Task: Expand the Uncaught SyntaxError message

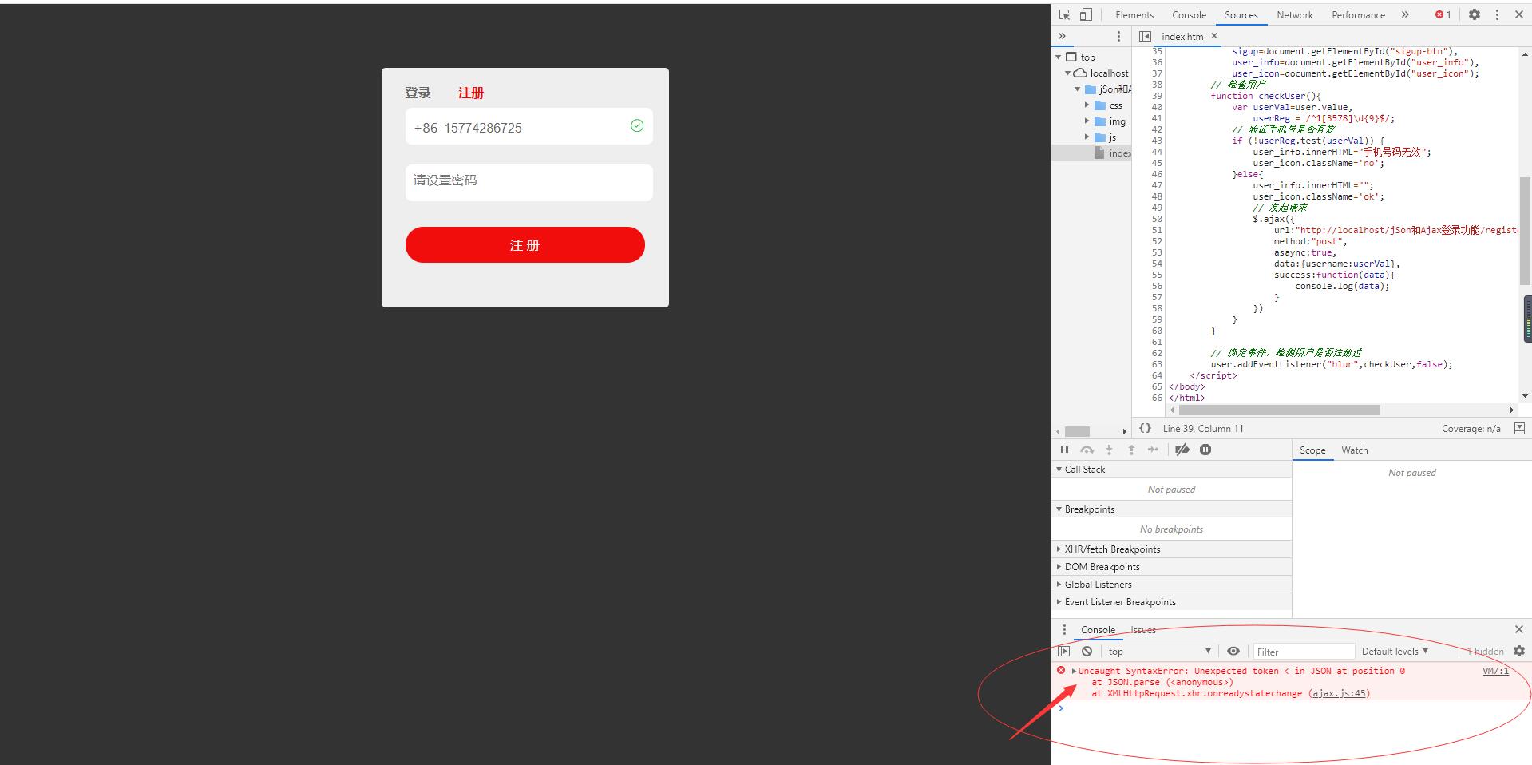Action: tap(1074, 671)
